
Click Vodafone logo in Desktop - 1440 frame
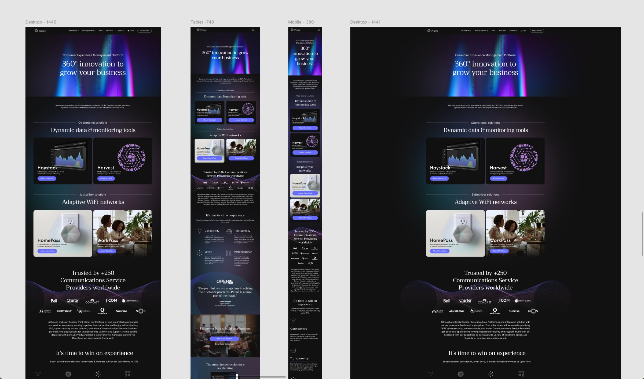pyautogui.click(x=102, y=311)
